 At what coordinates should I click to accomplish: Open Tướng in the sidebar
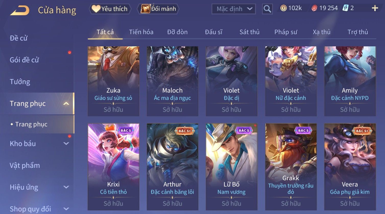coord(20,82)
